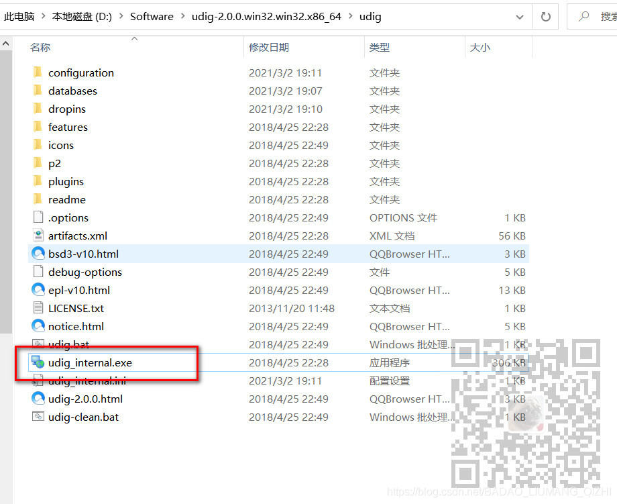The image size is (617, 504).
Task: Click the LICENSE.txt document icon
Action: (38, 308)
